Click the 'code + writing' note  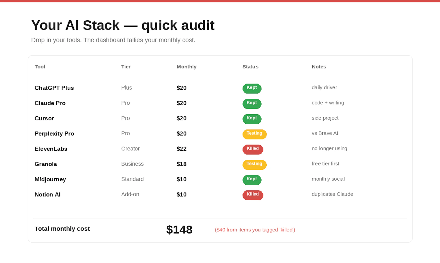pyautogui.click(x=328, y=103)
